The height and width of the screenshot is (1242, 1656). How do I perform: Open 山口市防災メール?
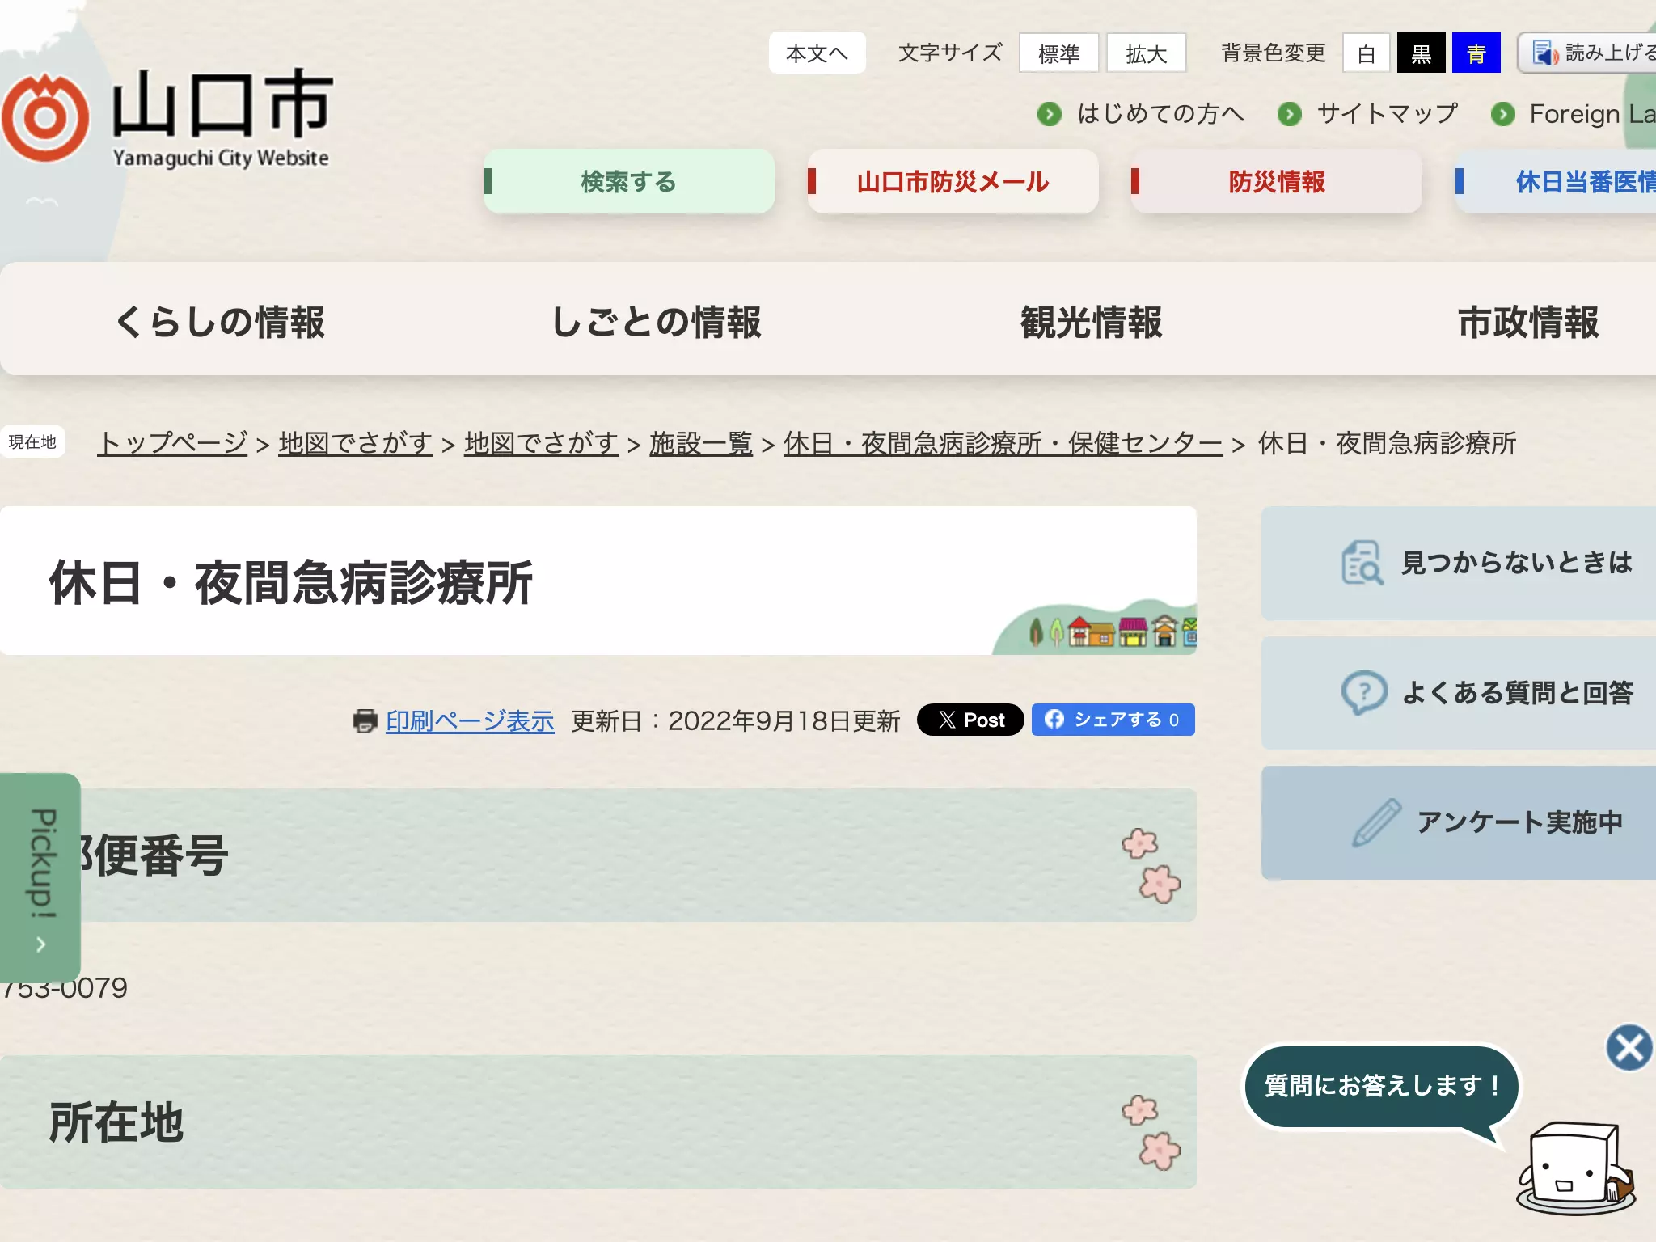click(953, 181)
